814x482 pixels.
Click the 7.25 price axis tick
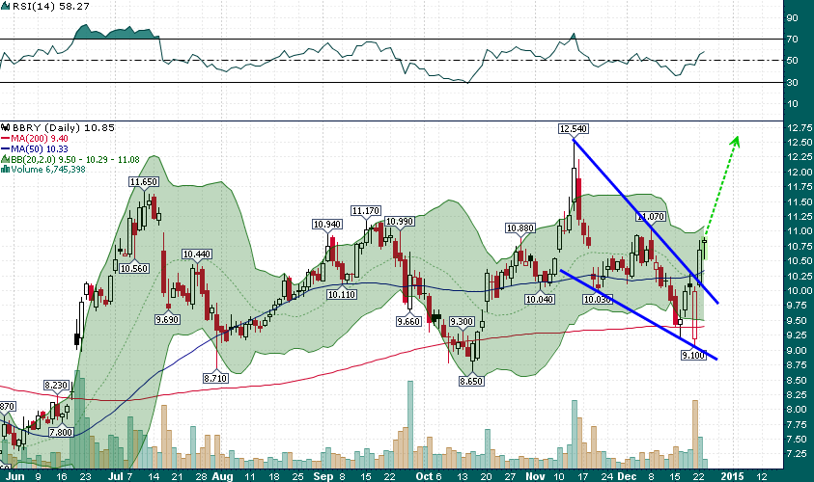(798, 453)
